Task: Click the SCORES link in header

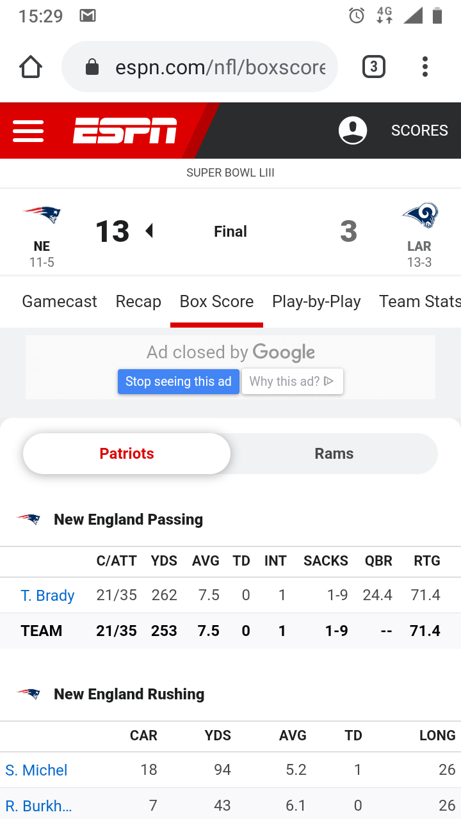Action: 419,131
